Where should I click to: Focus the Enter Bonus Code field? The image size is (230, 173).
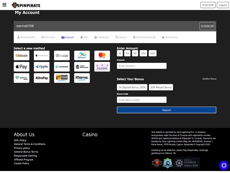142,100
